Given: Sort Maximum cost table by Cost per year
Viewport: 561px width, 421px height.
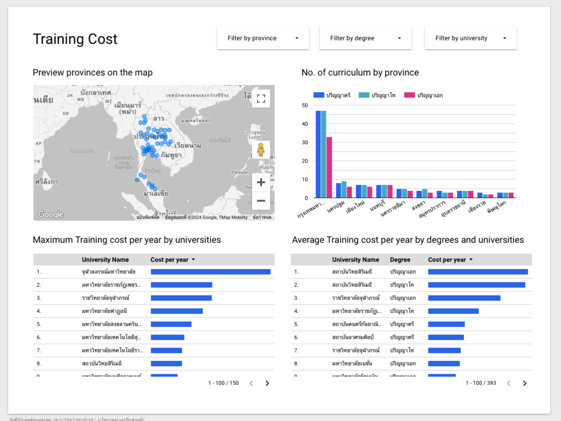Looking at the screenshot, I should (169, 260).
